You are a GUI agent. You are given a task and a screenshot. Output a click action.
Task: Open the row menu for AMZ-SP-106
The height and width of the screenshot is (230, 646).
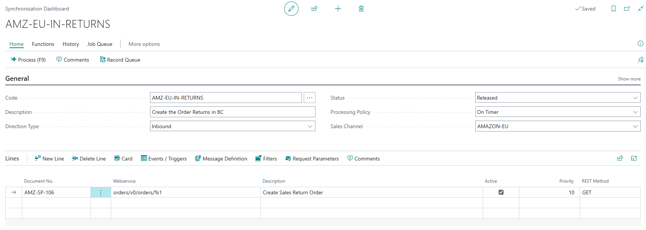[x=101, y=192]
